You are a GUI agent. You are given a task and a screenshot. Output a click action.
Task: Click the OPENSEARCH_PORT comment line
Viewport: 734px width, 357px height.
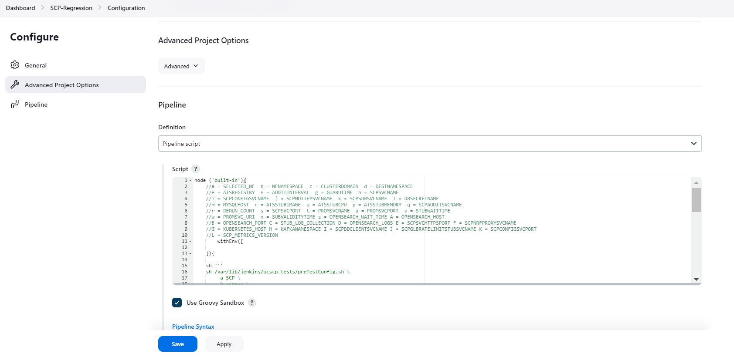click(x=361, y=223)
